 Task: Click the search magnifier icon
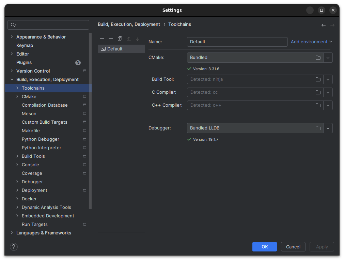(x=13, y=25)
